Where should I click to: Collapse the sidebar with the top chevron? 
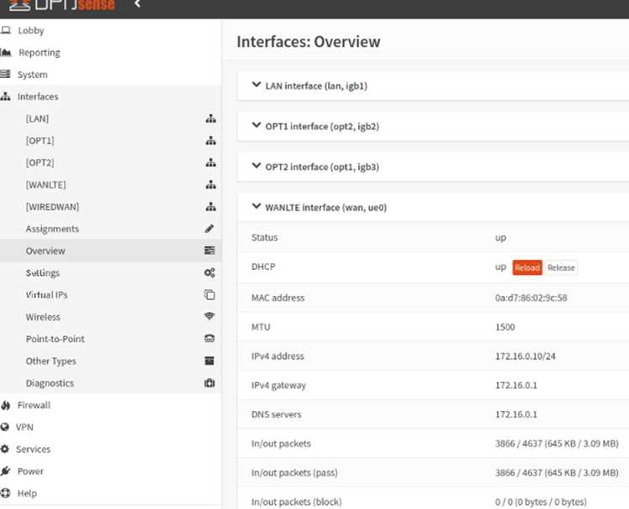click(138, 3)
